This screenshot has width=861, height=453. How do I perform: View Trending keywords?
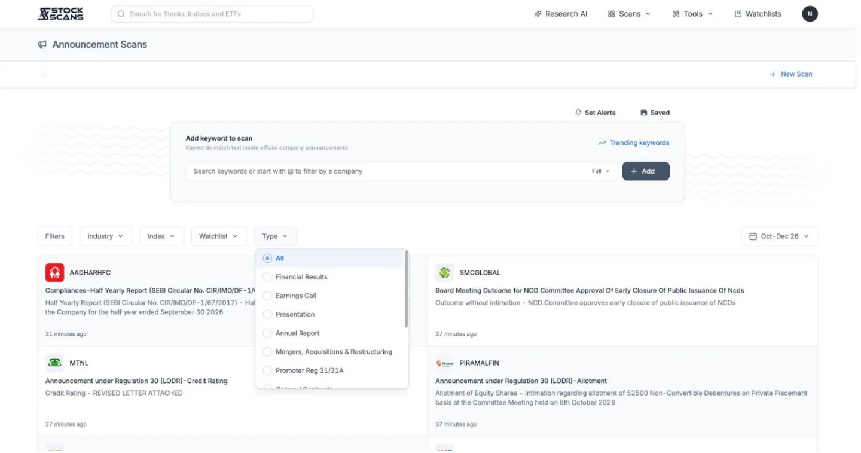tap(634, 143)
